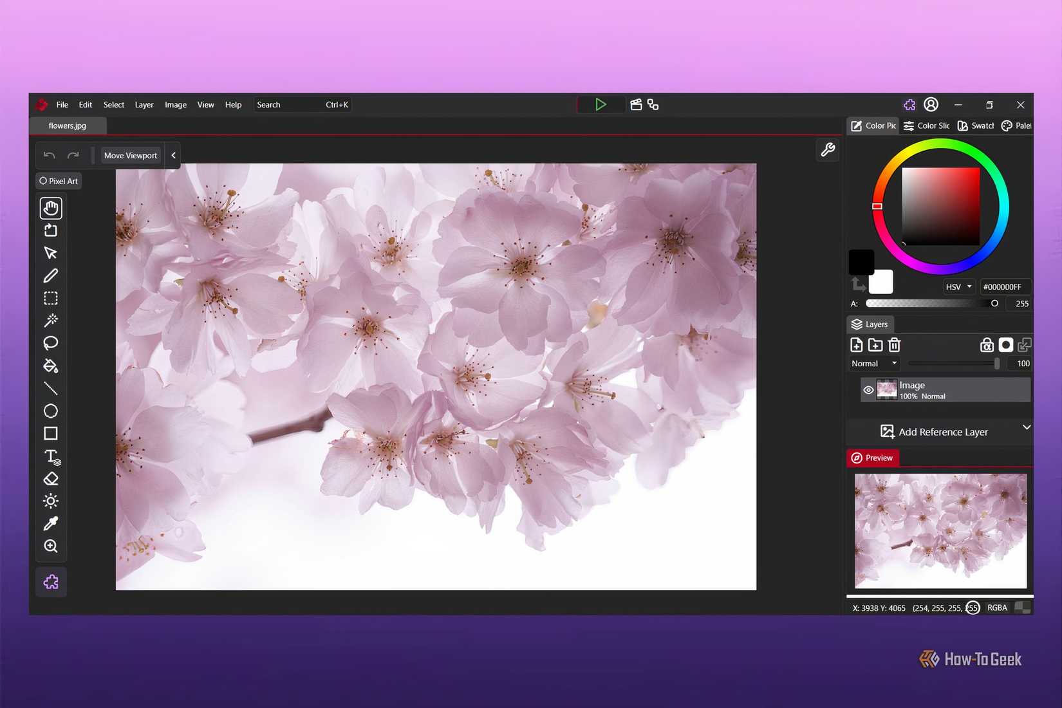
Task: Select the Eraser tool
Action: point(51,478)
